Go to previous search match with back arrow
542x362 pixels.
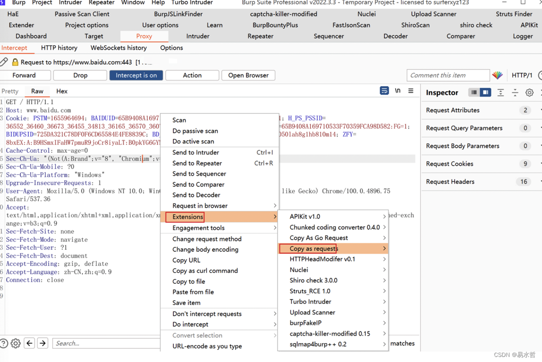[30, 343]
